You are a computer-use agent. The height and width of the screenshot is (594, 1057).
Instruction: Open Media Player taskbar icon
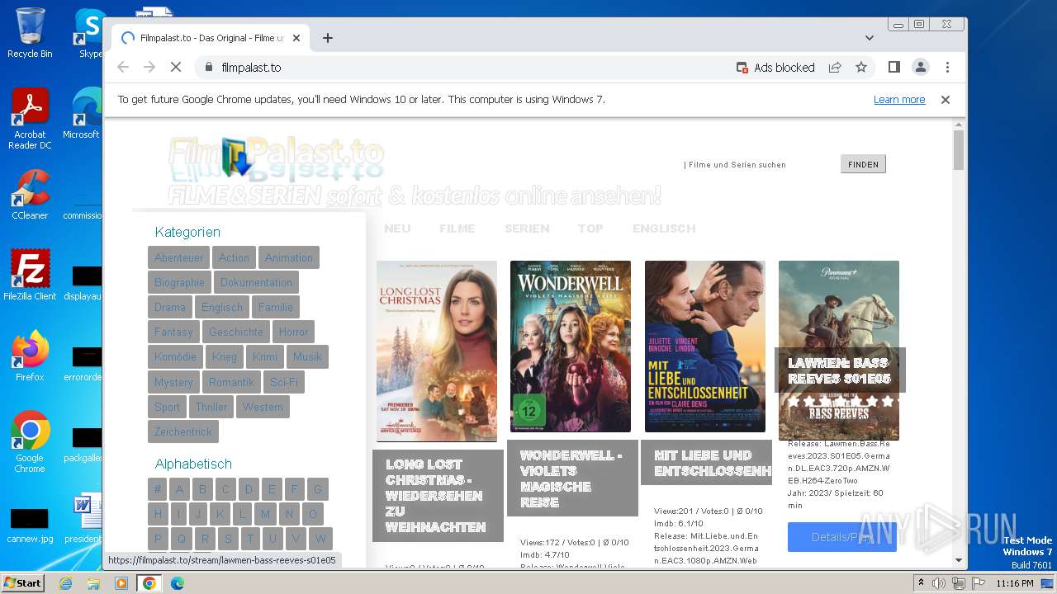pyautogui.click(x=121, y=583)
